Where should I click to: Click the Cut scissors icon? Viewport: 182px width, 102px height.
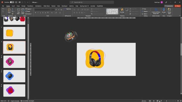[x=13, y=9]
